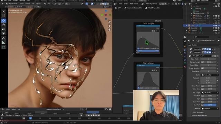This screenshot has height=124, width=221.
Task: Jump to the timeline end frame
Action: [99, 115]
